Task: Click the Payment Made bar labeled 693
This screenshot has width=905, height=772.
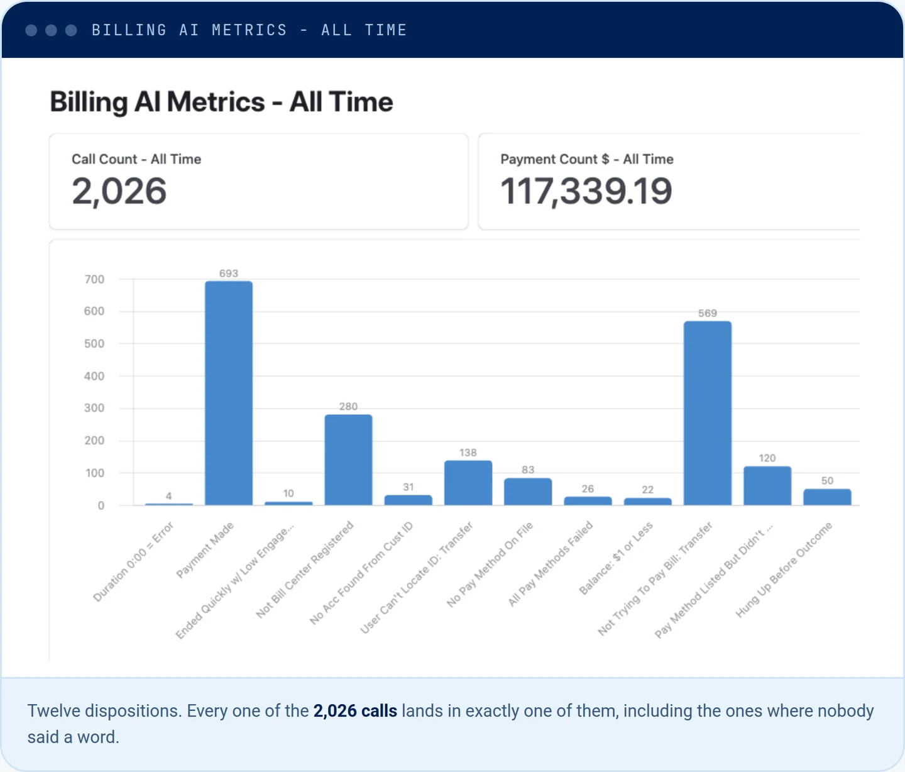Action: tap(229, 393)
